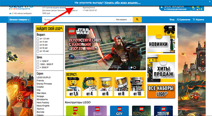This screenshot has width=212, height=116.
Task: Select the от 1,5 minifigure tile
Action: point(74,87)
